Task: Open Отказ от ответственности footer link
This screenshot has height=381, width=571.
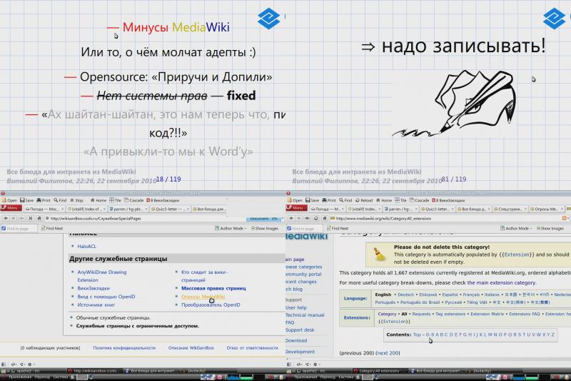Action: tap(252, 348)
